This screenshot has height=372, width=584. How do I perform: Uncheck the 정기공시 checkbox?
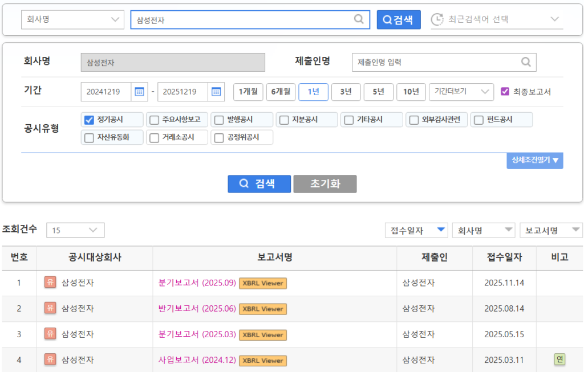(89, 120)
